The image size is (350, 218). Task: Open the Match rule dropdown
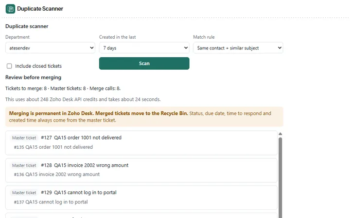(238, 48)
